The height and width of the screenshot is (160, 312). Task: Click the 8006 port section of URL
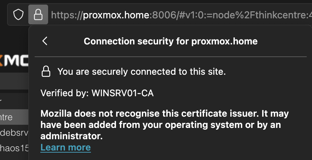[x=161, y=15]
